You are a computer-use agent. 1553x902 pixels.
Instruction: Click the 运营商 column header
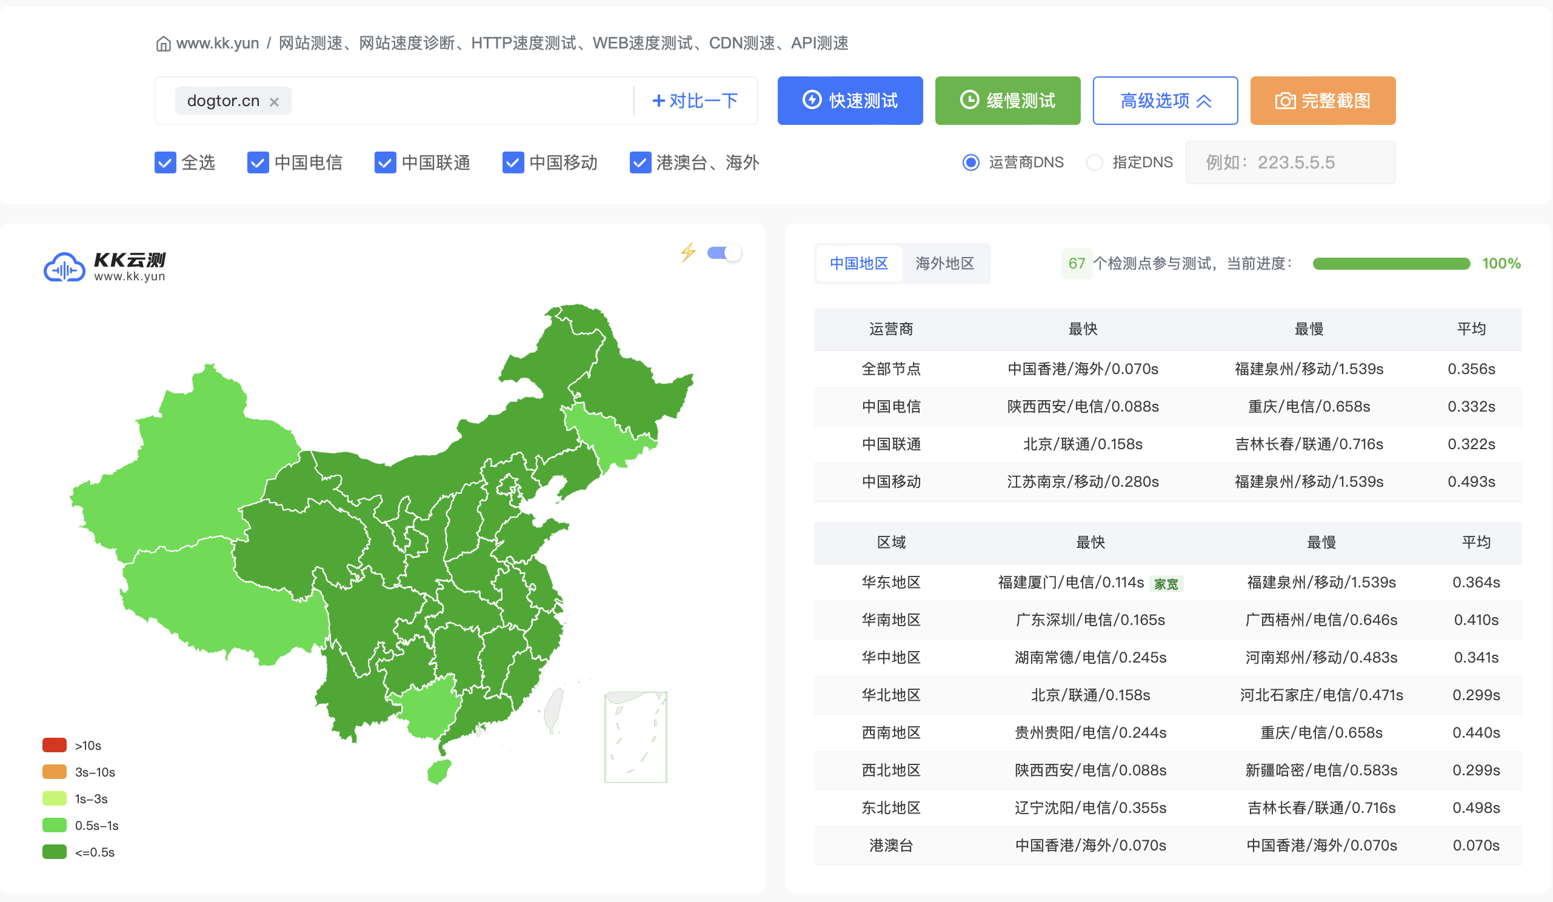(891, 329)
